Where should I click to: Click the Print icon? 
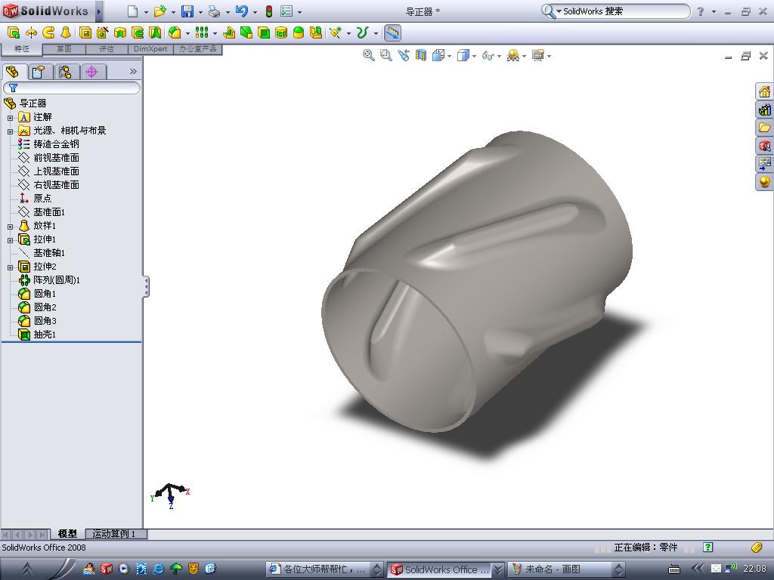tap(214, 11)
